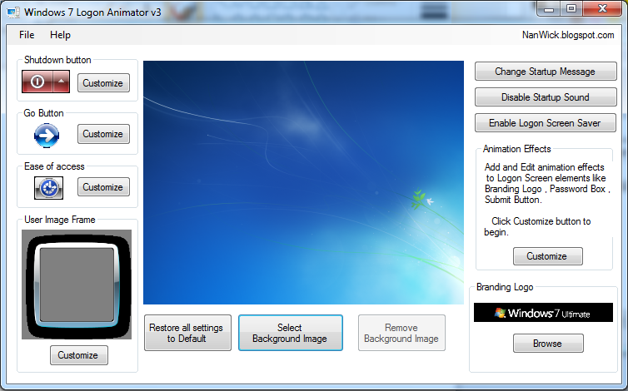Click the shutdown options arrow icon
Screen dimensions: 628x391
(62, 82)
